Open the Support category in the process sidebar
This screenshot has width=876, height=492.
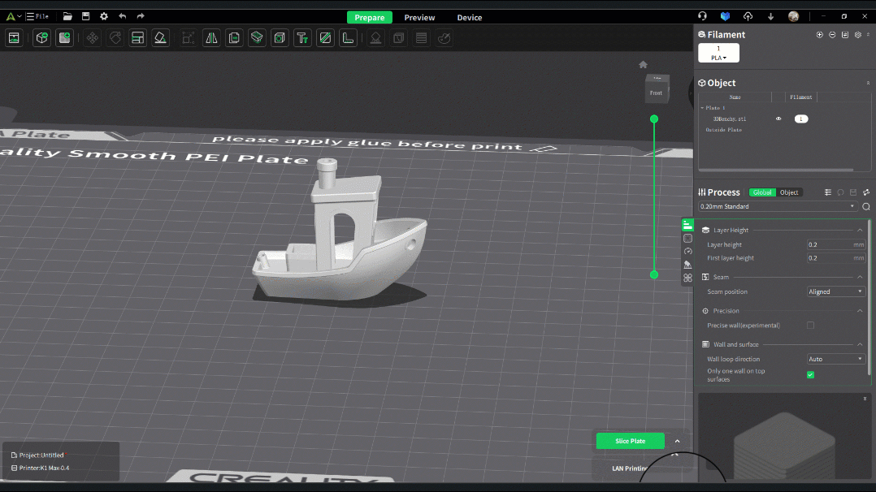pyautogui.click(x=687, y=265)
